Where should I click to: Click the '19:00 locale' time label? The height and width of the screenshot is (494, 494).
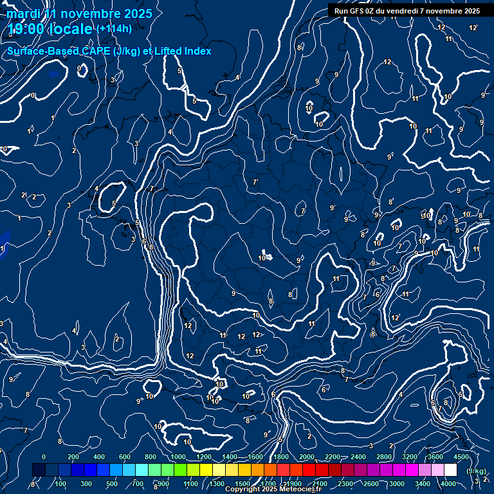tap(50, 29)
